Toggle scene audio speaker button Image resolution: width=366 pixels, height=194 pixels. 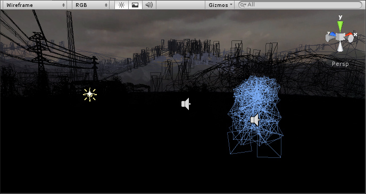tap(149, 5)
